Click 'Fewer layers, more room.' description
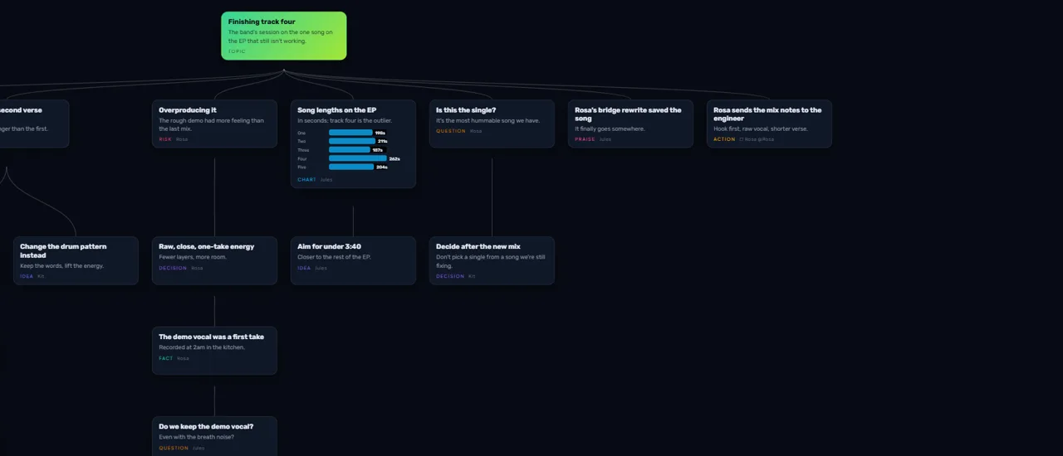The width and height of the screenshot is (1063, 456). 193,257
